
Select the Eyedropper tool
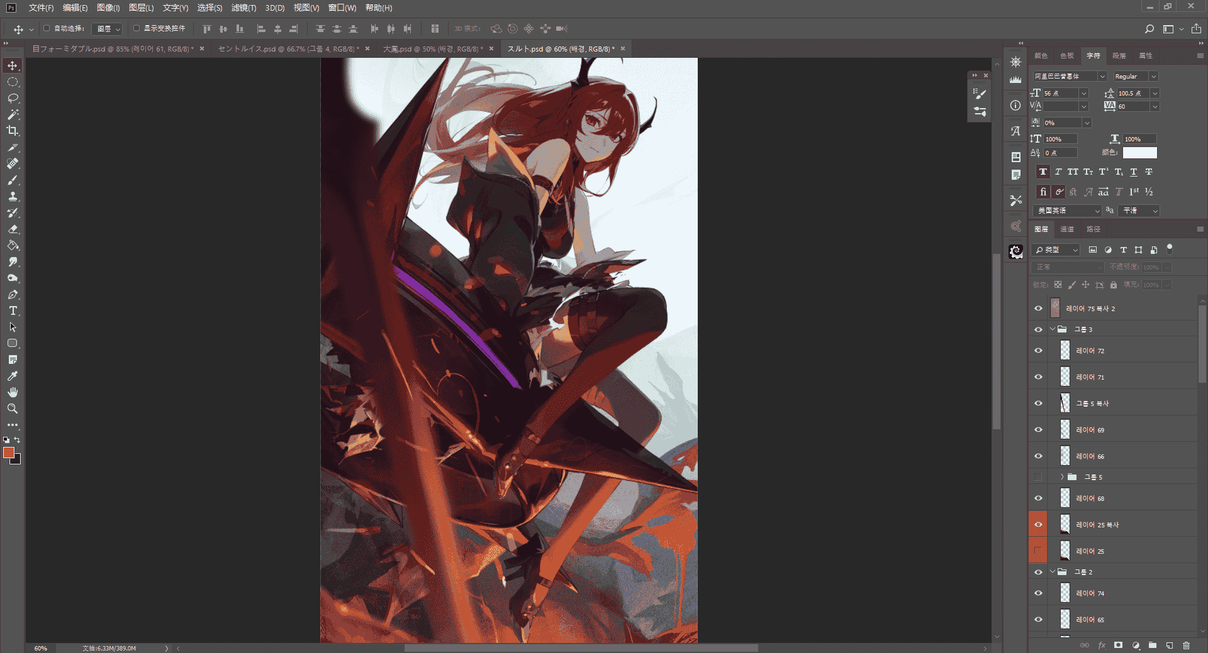[13, 376]
